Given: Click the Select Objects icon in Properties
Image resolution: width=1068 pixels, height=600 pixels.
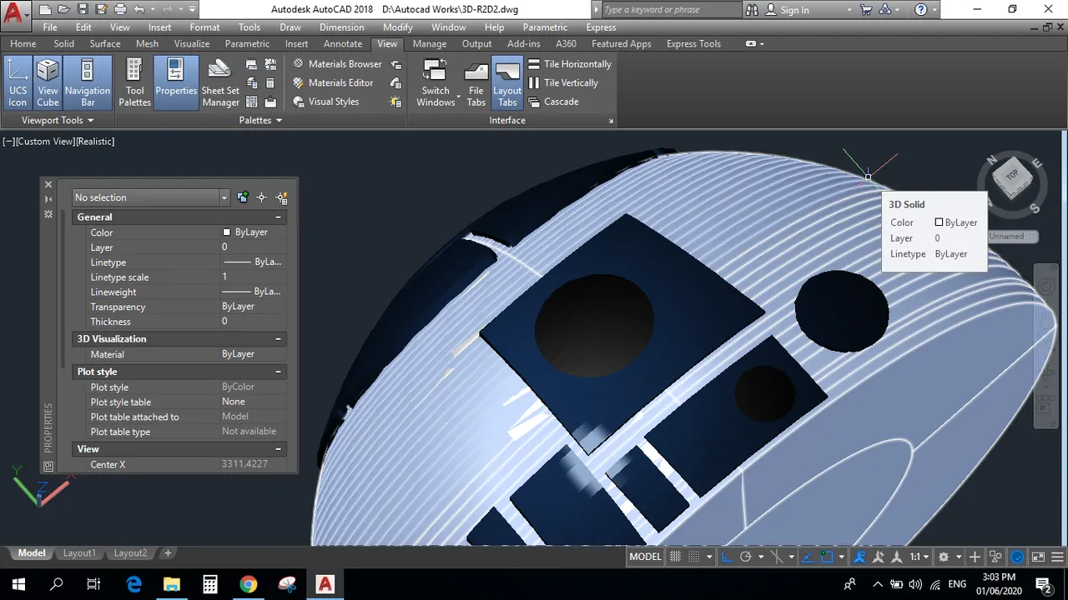Looking at the screenshot, I should [262, 197].
